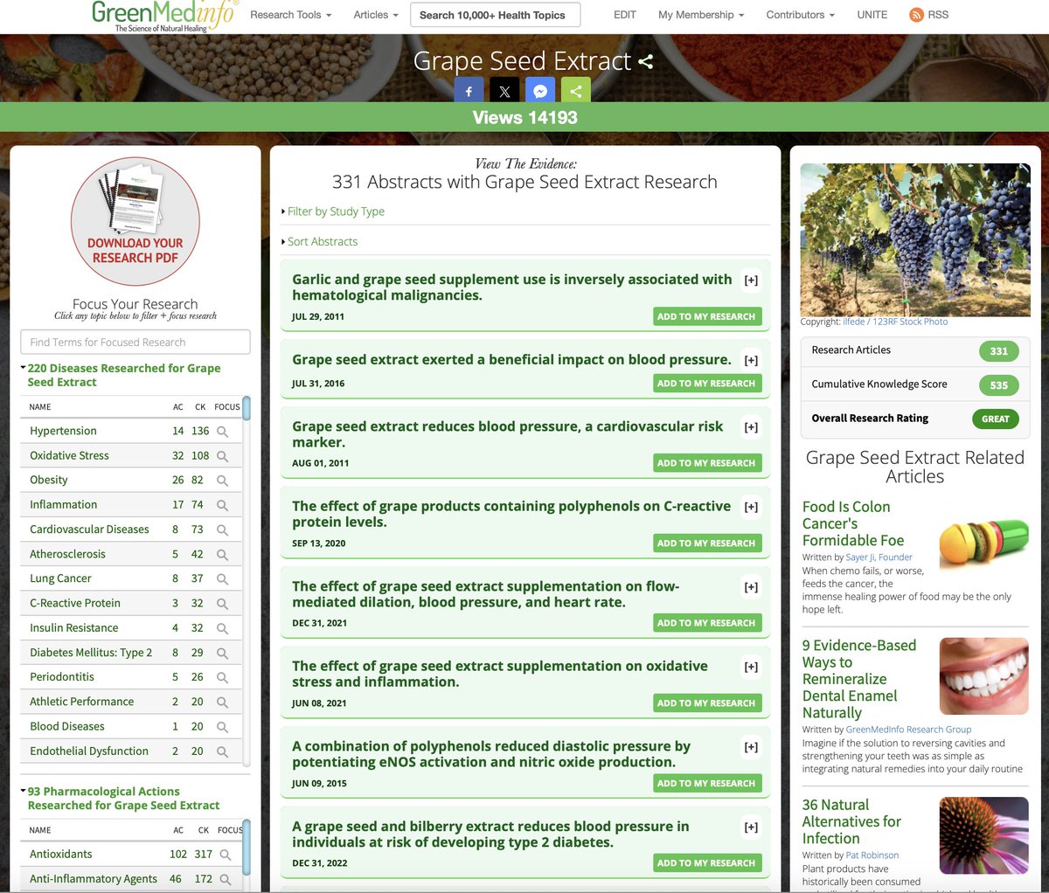Screen dimensions: 1049x893
Task: Collapse the 220 Diseases Researched section
Action: pyautogui.click(x=24, y=368)
